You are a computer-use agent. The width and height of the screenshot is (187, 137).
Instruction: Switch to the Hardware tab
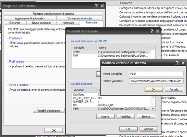click(x=68, y=23)
